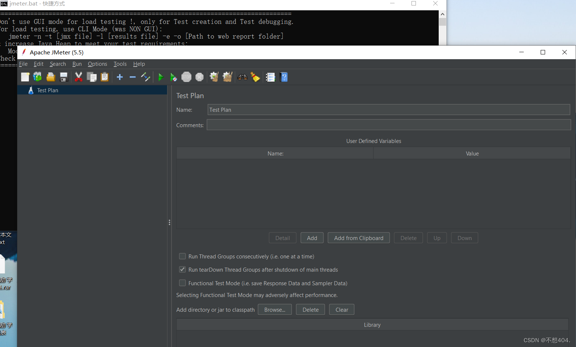Open the Options menu
The height and width of the screenshot is (347, 576).
[98, 64]
